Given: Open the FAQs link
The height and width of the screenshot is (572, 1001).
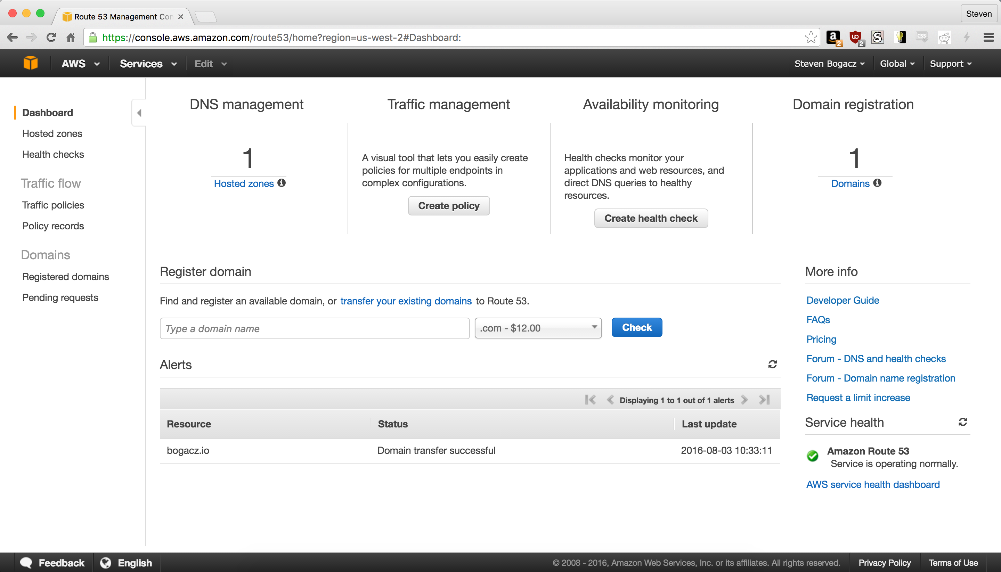Looking at the screenshot, I should tap(818, 320).
